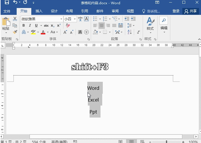
Task: Redo the last action
Action: point(25,2)
